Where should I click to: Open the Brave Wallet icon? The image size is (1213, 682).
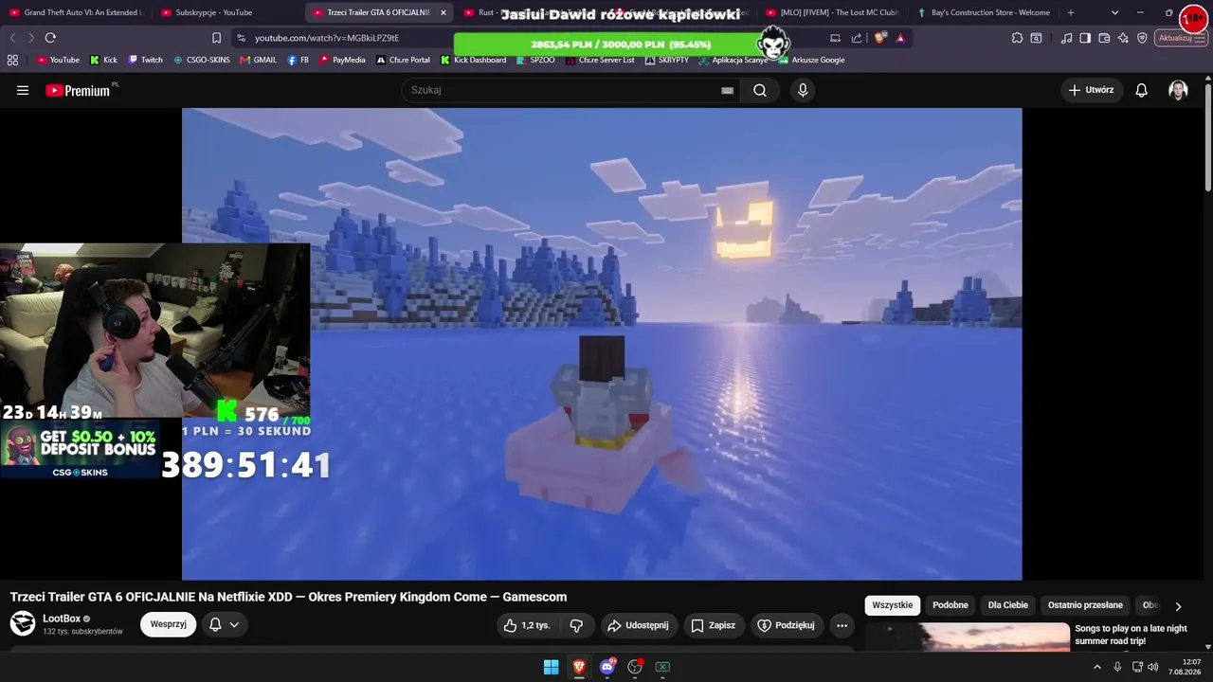1104,38
